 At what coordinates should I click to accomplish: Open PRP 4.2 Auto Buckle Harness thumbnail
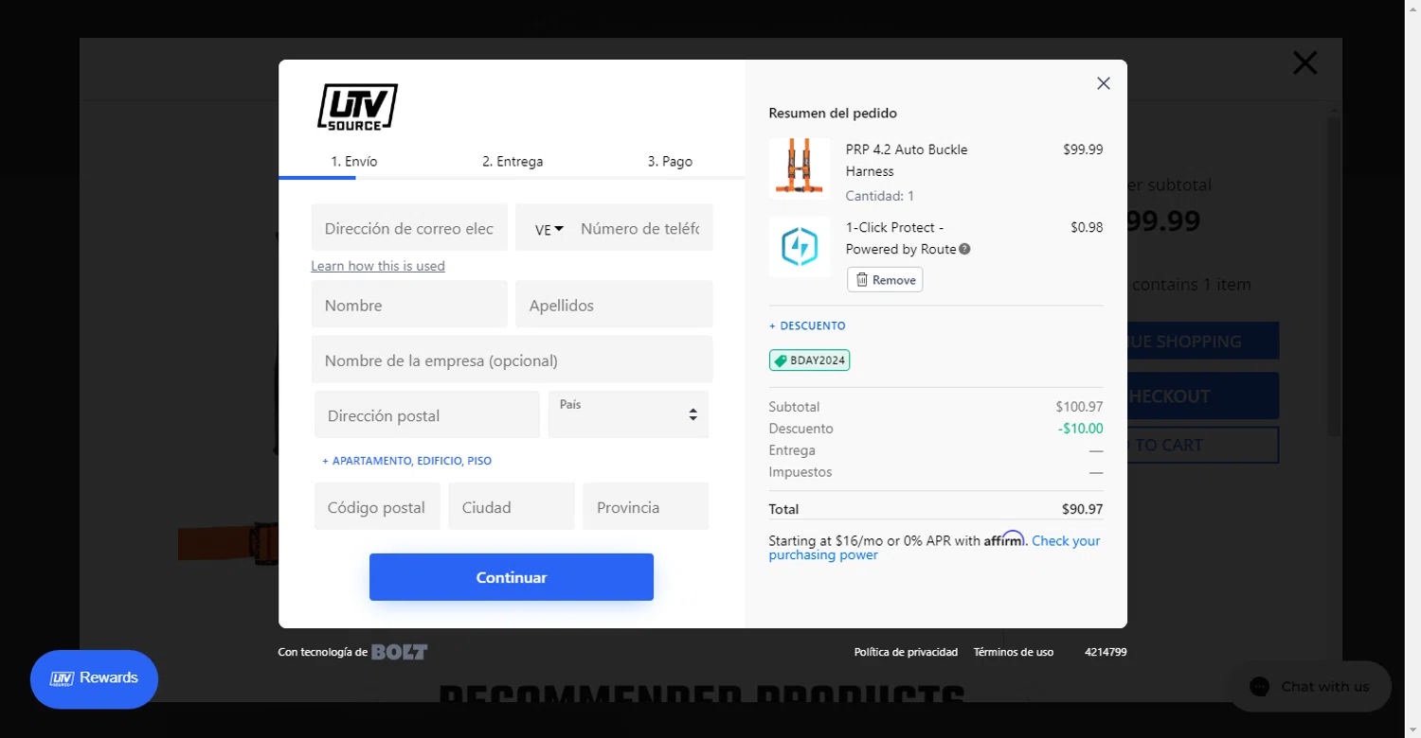tap(800, 168)
